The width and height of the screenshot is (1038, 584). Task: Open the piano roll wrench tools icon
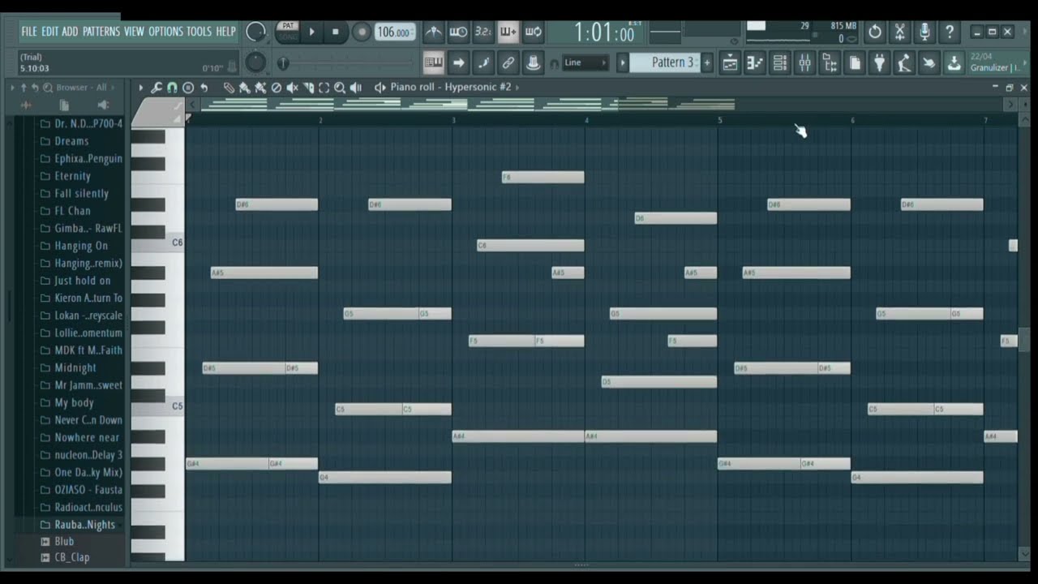coord(157,88)
